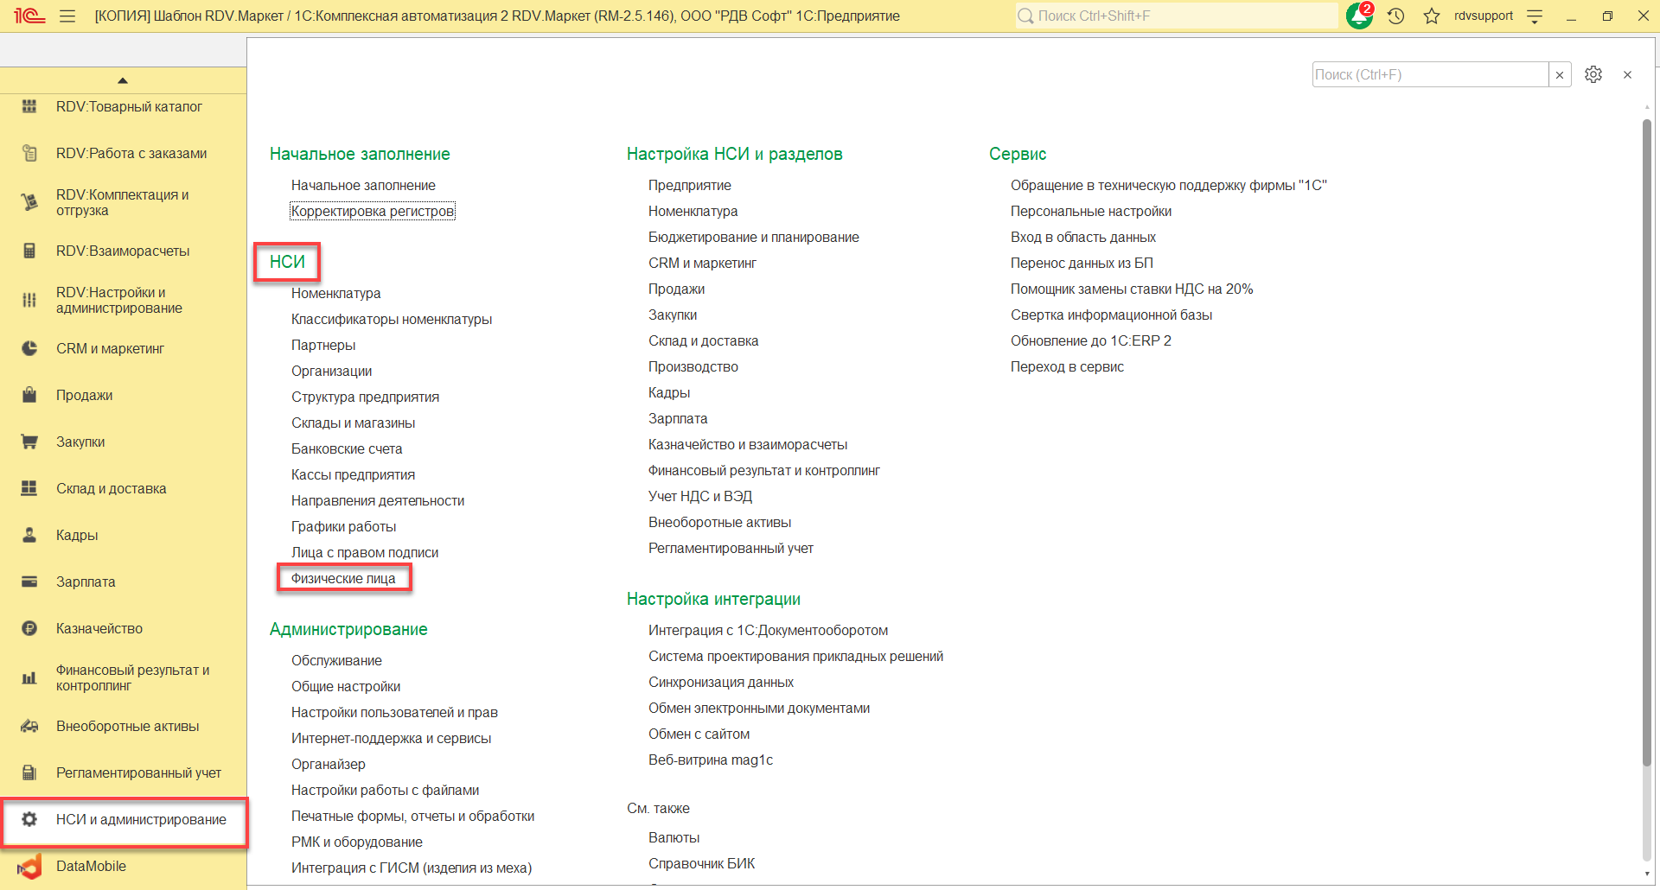The height and width of the screenshot is (890, 1660).
Task: Click the section search field Ctrl+F
Action: (x=1430, y=74)
